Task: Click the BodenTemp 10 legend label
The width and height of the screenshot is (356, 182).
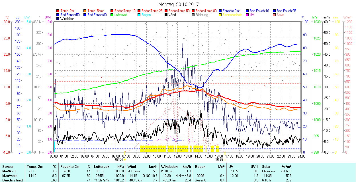Action: pyautogui.click(x=125, y=11)
